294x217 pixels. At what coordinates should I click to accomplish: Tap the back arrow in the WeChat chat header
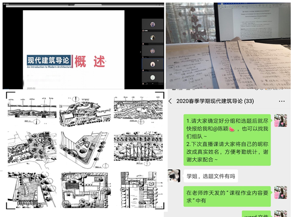pos(170,101)
